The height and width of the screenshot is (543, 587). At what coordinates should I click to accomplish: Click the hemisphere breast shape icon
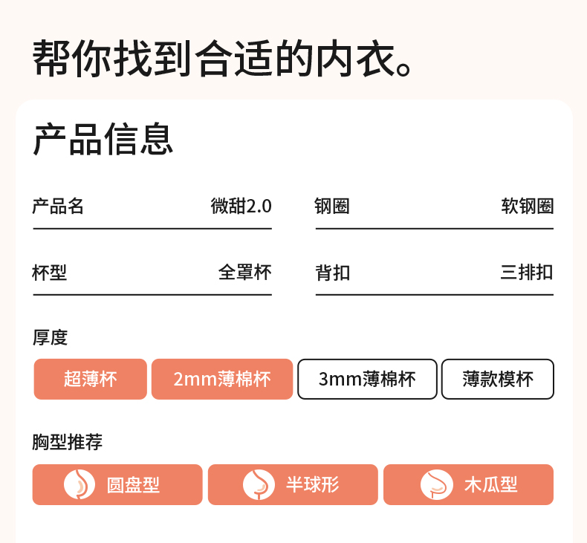click(x=259, y=485)
